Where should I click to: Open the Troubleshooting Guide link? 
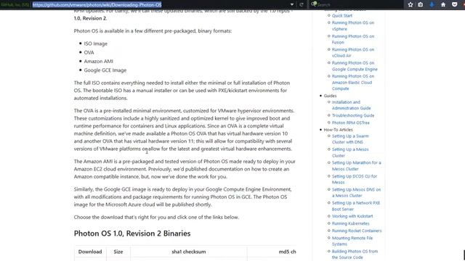[x=353, y=115]
